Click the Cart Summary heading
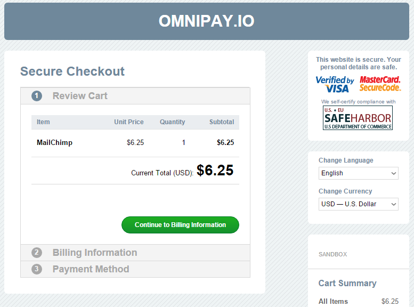Screen dimensions: 414x307 point(347,283)
